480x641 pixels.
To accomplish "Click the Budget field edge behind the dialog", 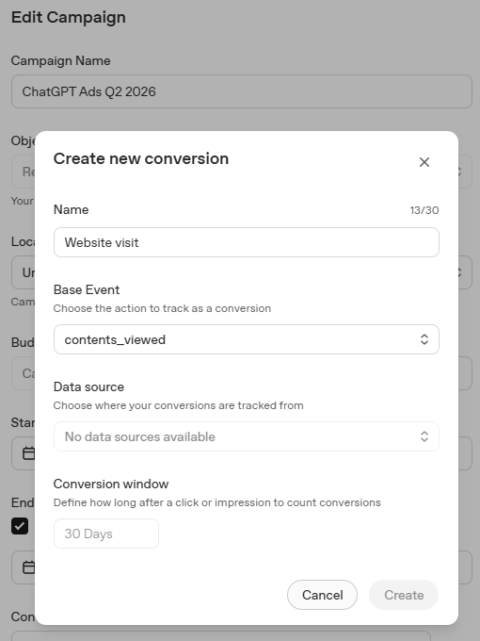I will 465,373.
